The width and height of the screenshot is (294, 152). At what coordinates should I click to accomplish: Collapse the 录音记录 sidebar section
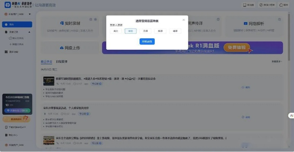(29, 32)
